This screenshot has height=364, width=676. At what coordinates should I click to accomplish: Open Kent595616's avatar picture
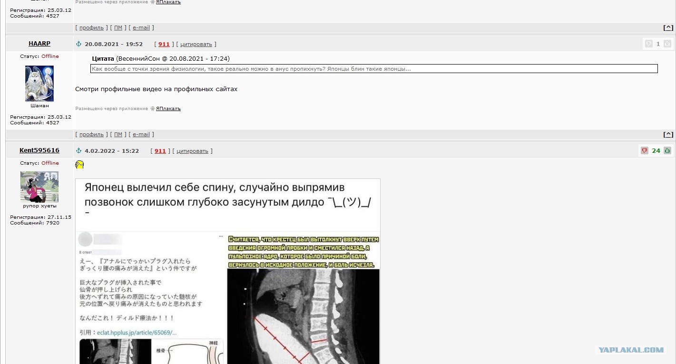39,187
